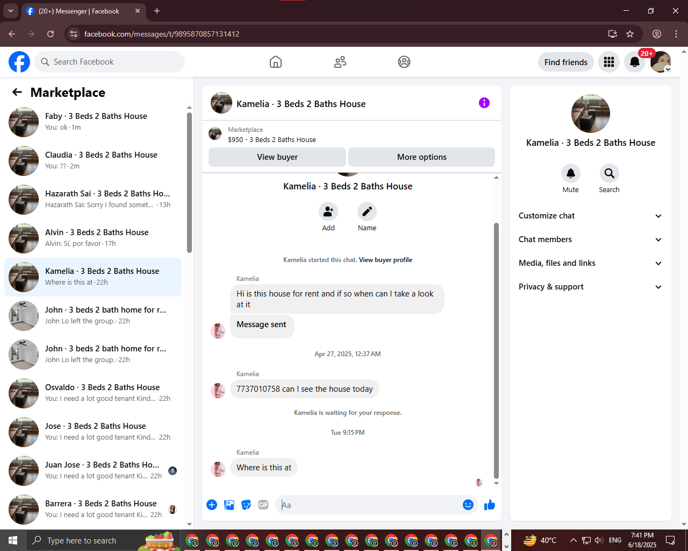Select the Messenger | Facebook tab

point(84,11)
